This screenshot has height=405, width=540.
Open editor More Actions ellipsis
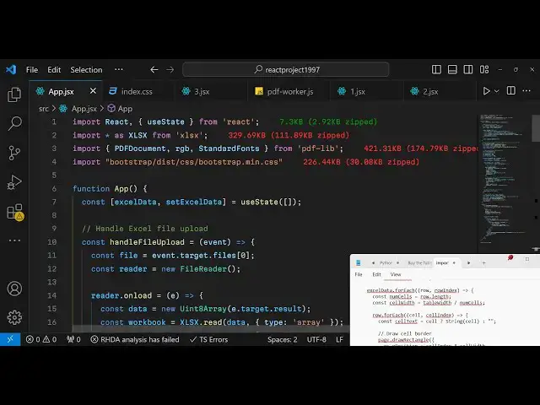click(x=526, y=90)
